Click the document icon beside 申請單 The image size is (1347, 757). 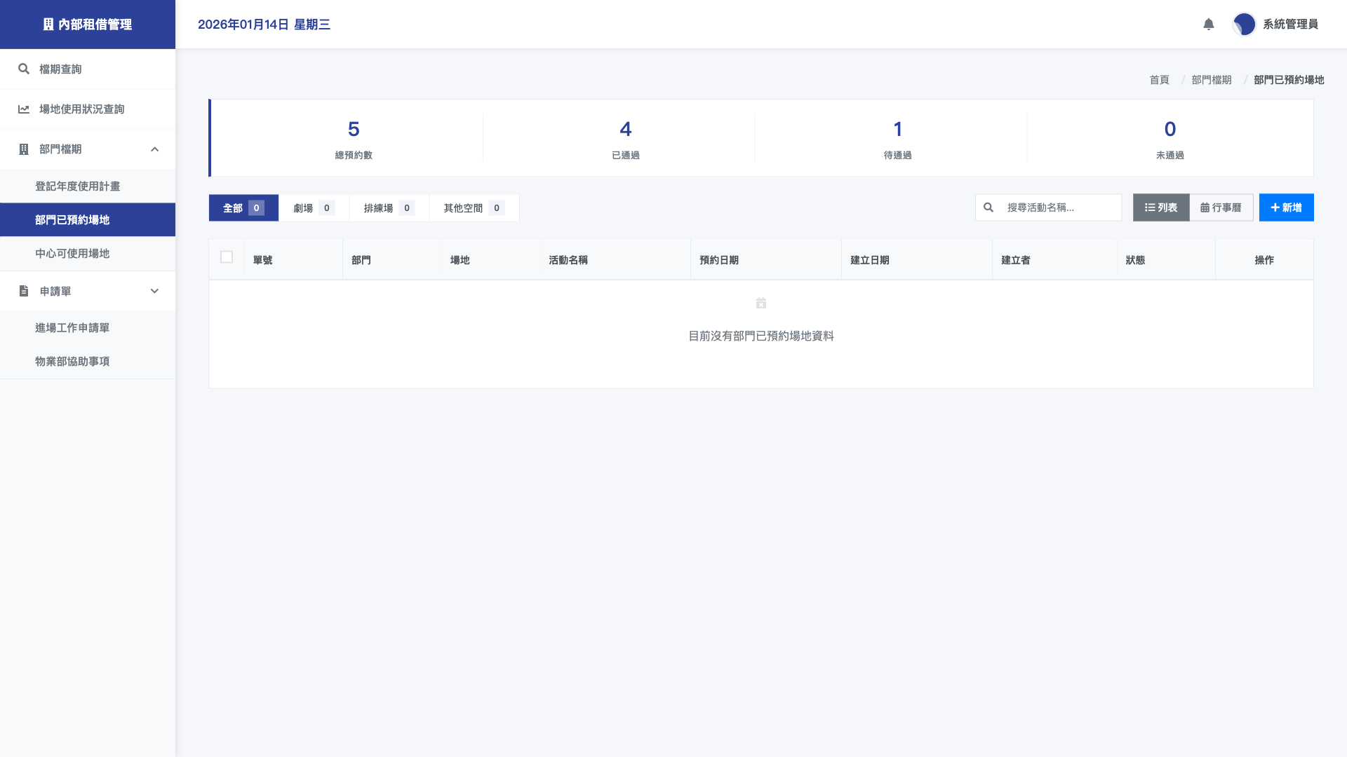coord(24,291)
